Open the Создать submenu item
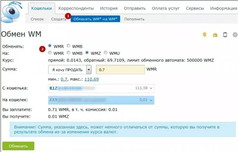 click(59, 19)
